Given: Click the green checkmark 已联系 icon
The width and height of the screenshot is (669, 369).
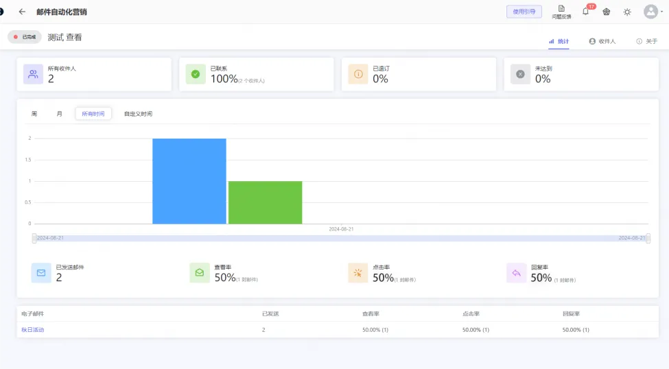Looking at the screenshot, I should click(196, 74).
